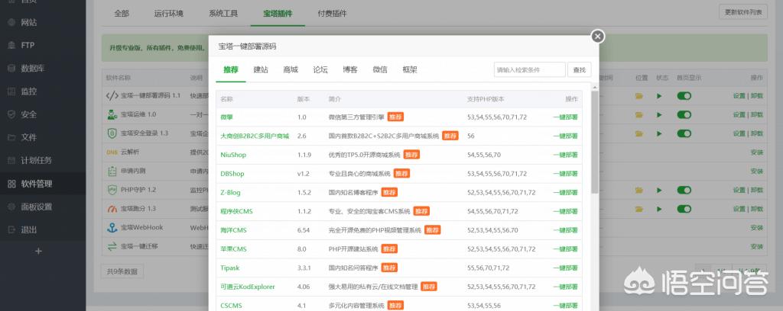Select the 微信 tab in the dialog

380,70
